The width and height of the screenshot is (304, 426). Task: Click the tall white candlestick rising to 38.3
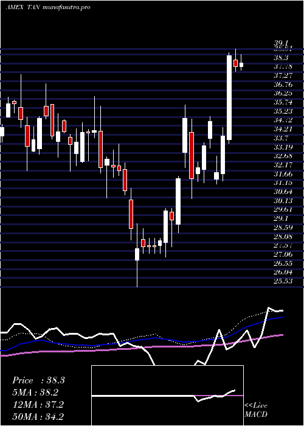229,98
